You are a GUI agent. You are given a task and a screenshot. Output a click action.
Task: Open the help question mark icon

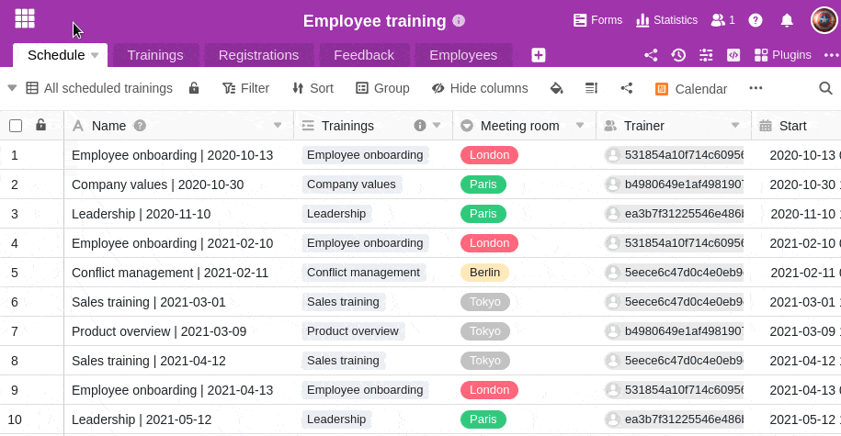[756, 20]
